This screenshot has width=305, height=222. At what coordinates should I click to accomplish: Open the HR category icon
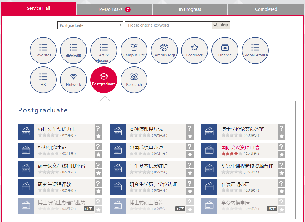tap(43, 80)
